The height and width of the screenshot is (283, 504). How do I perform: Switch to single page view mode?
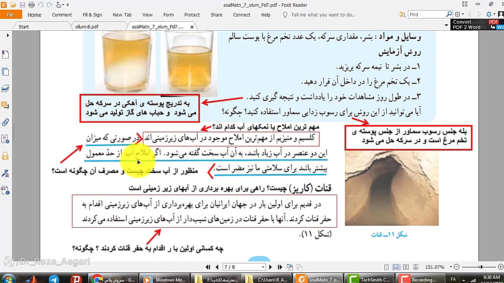click(x=386, y=267)
